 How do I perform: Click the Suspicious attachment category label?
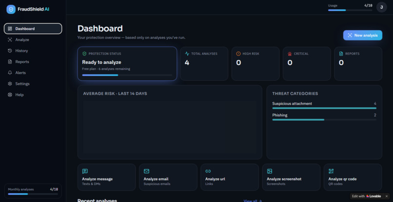pyautogui.click(x=292, y=103)
